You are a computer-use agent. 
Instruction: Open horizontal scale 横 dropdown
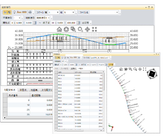click(x=58, y=12)
